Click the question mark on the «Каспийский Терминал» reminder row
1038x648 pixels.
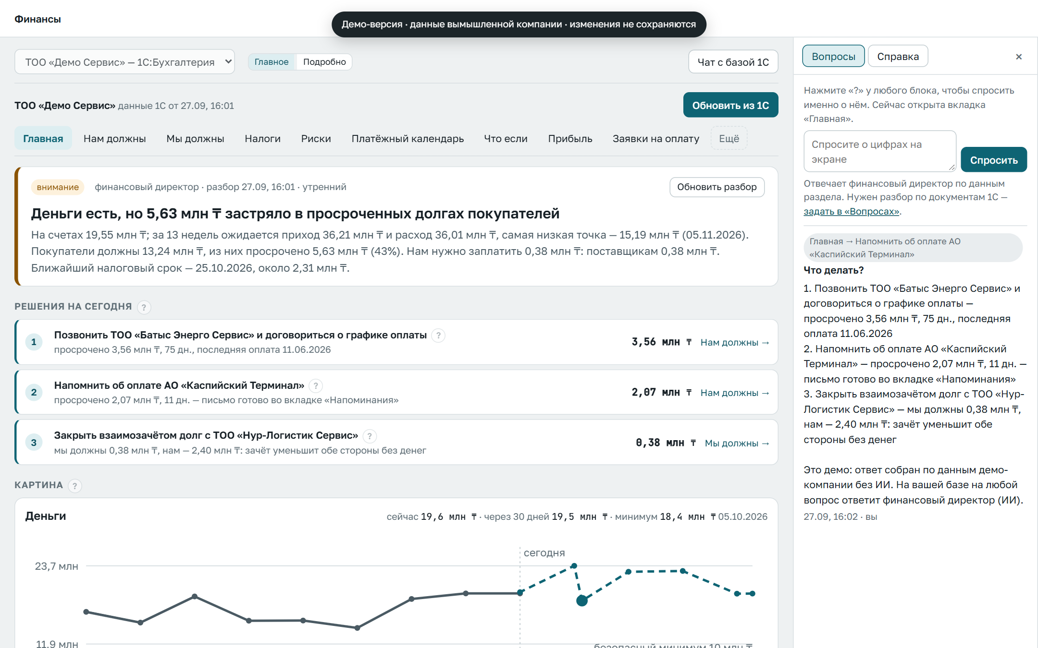[x=315, y=386]
